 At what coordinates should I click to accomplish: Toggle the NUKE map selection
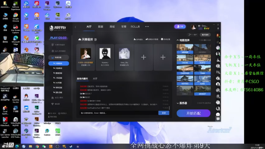pyautogui.click(x=202, y=80)
